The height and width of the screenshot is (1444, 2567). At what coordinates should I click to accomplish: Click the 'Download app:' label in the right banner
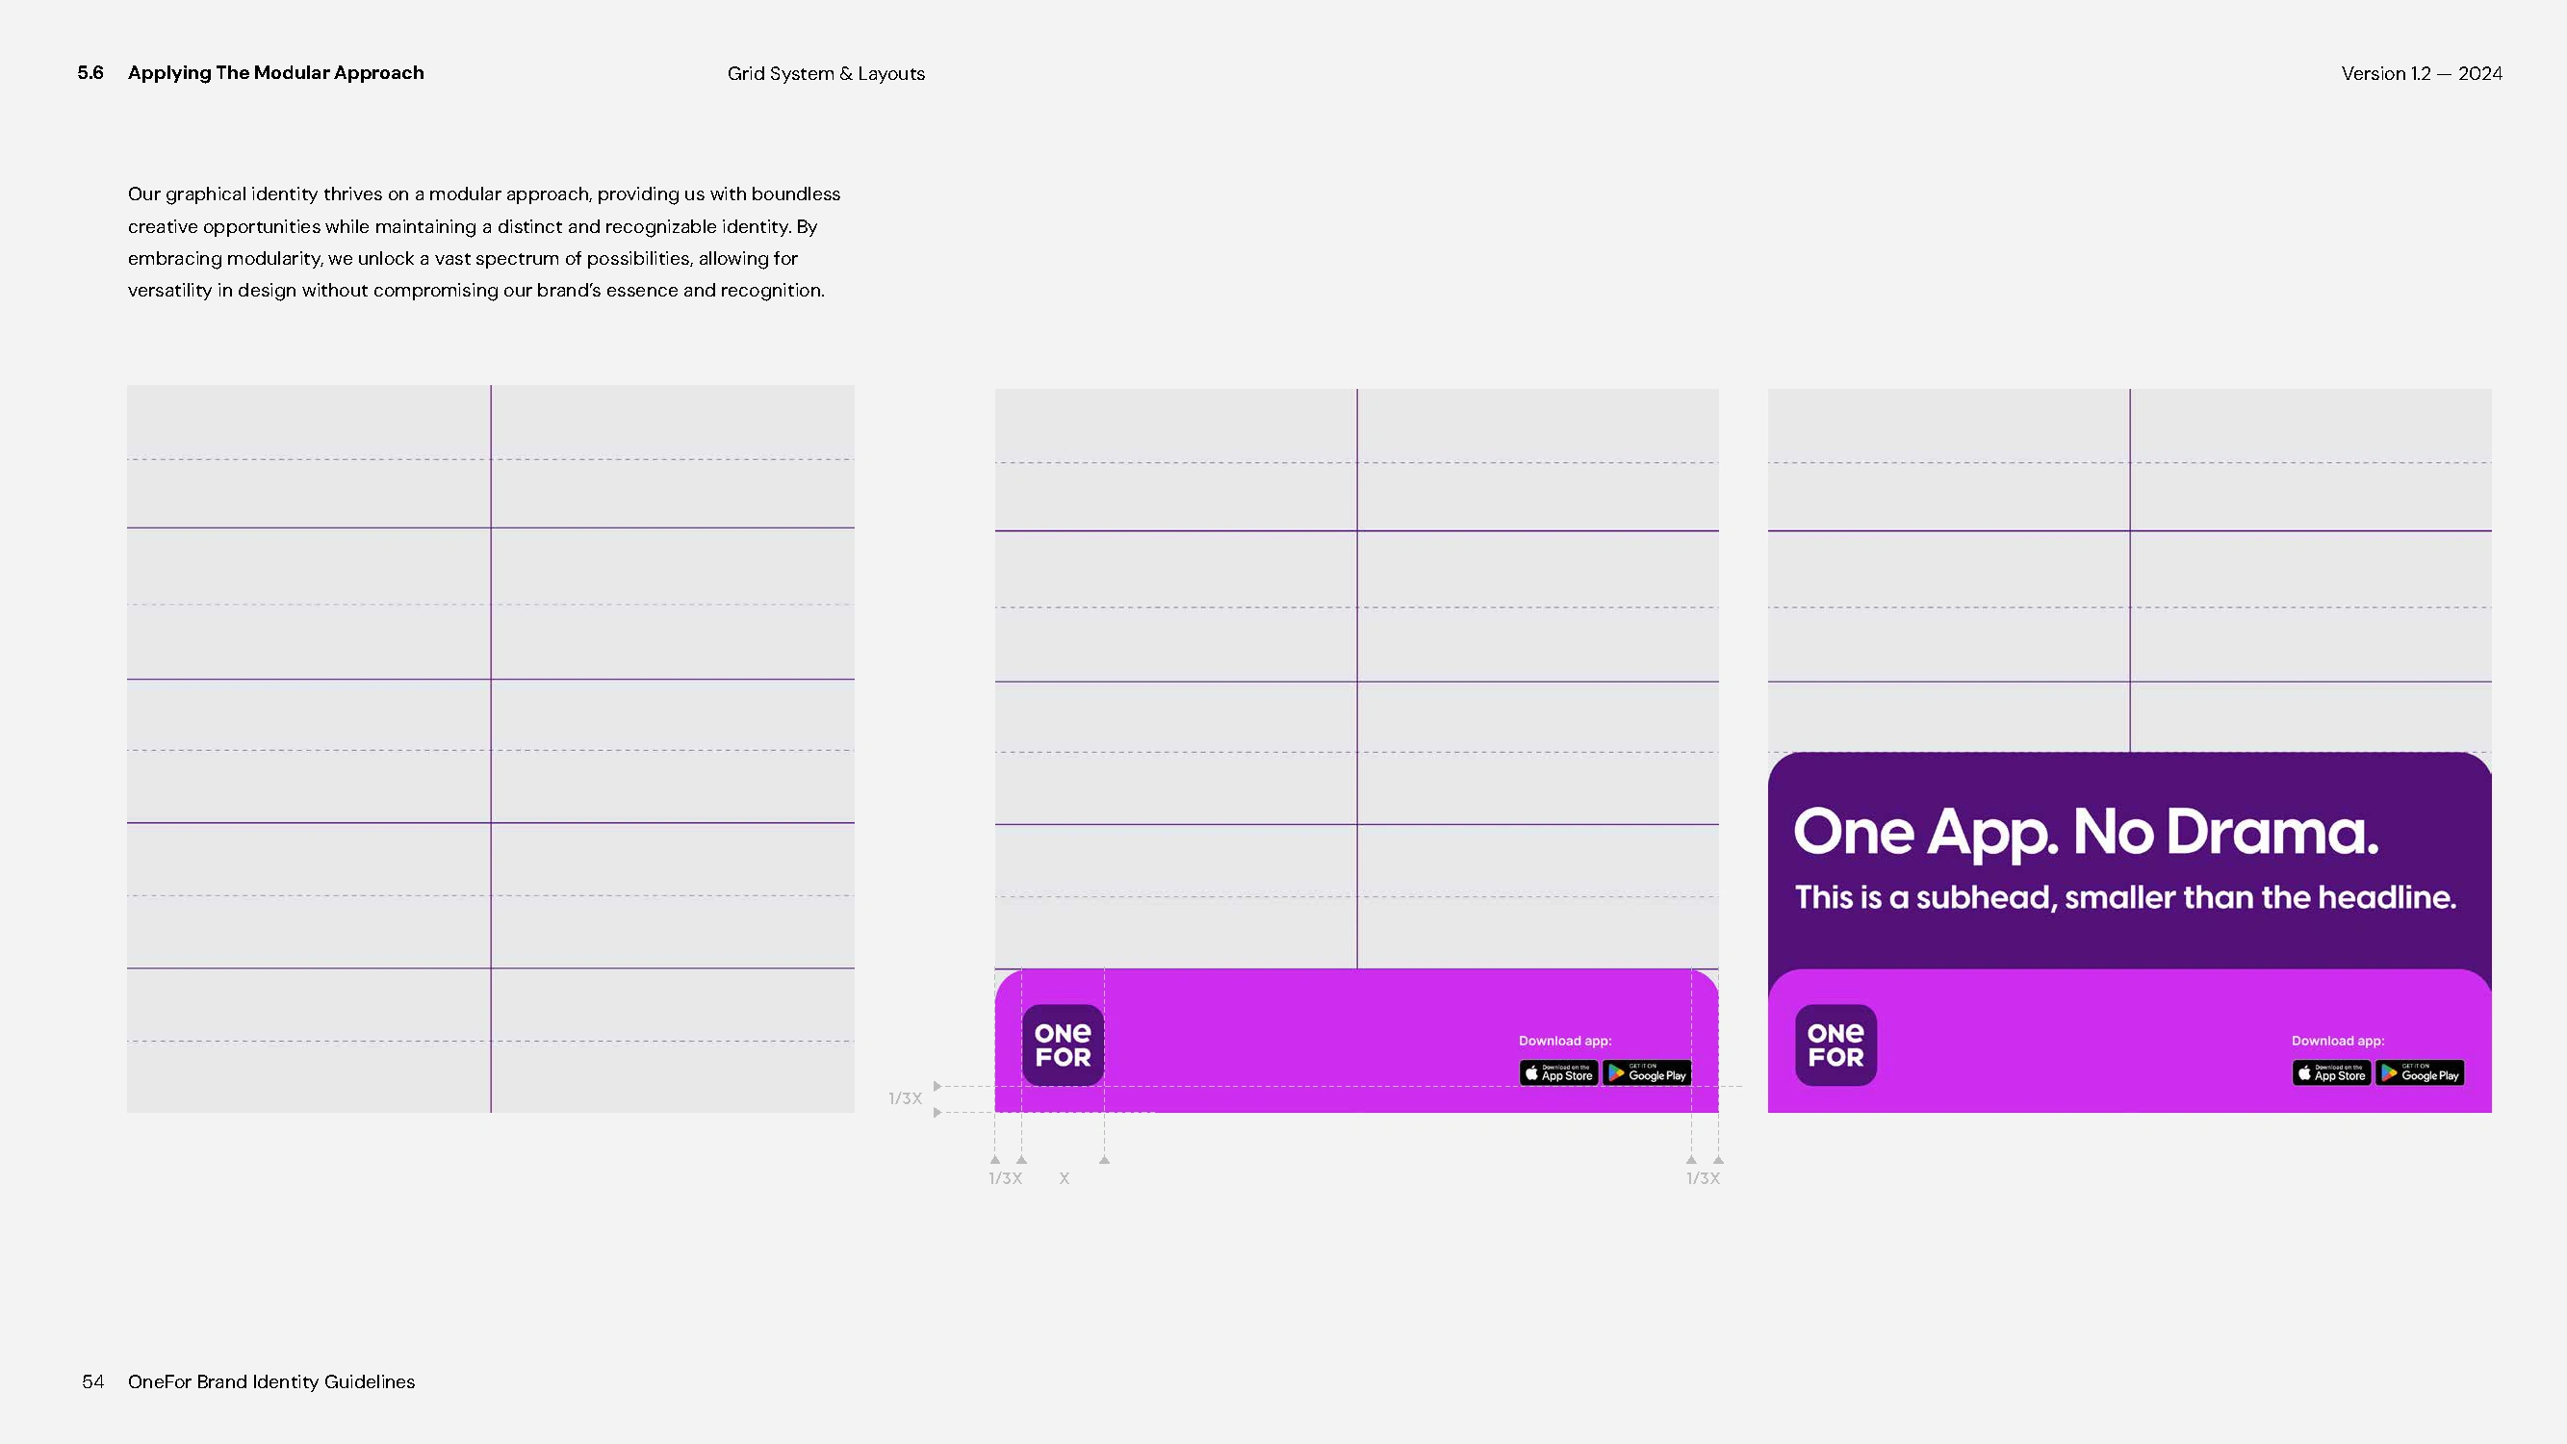pyautogui.click(x=2337, y=1041)
